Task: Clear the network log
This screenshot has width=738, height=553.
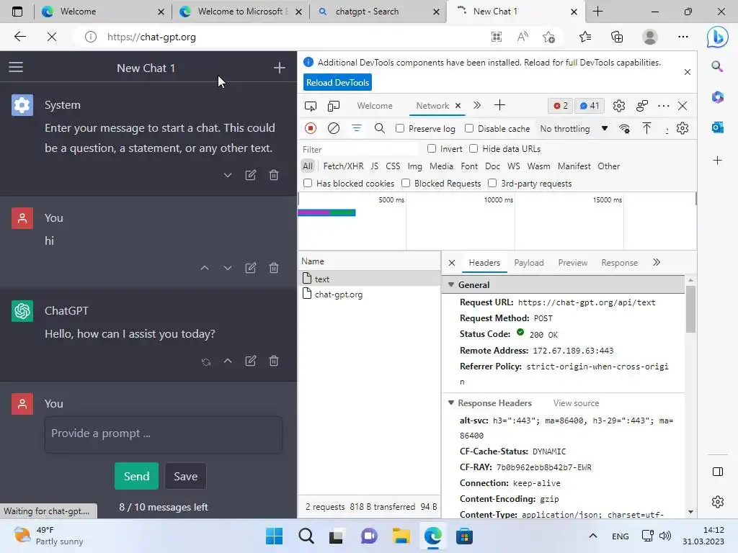Action: [333, 128]
